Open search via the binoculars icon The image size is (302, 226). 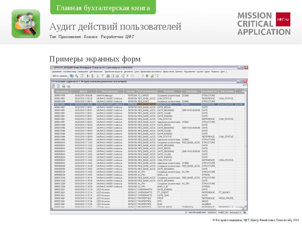(108, 75)
